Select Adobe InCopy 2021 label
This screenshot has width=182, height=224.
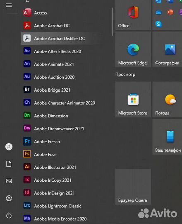pyautogui.click(x=53, y=180)
